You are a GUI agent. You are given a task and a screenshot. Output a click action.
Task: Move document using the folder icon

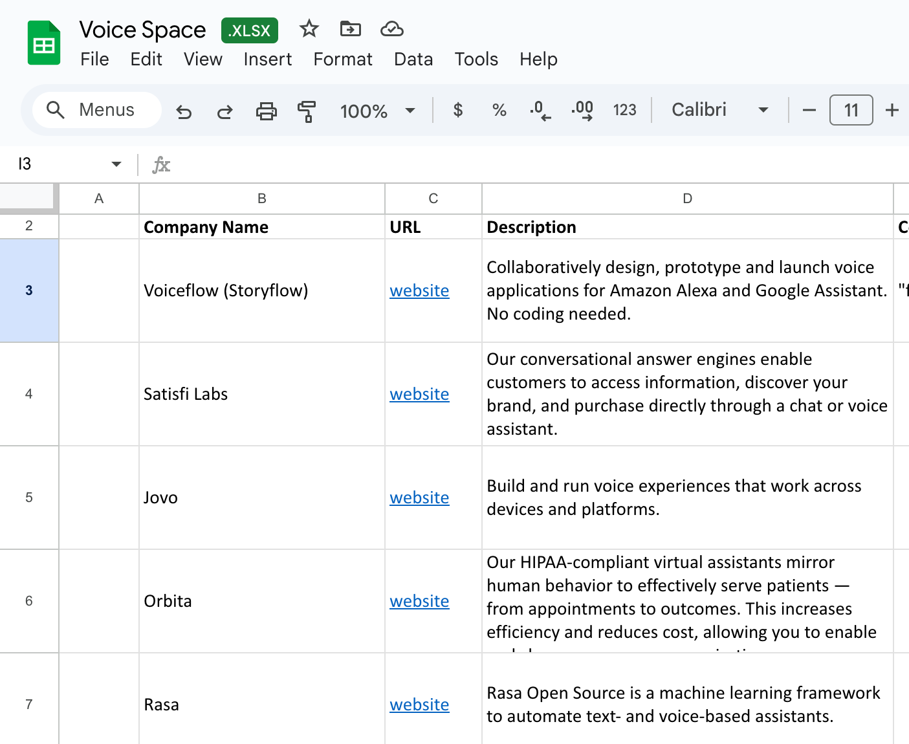pyautogui.click(x=351, y=29)
